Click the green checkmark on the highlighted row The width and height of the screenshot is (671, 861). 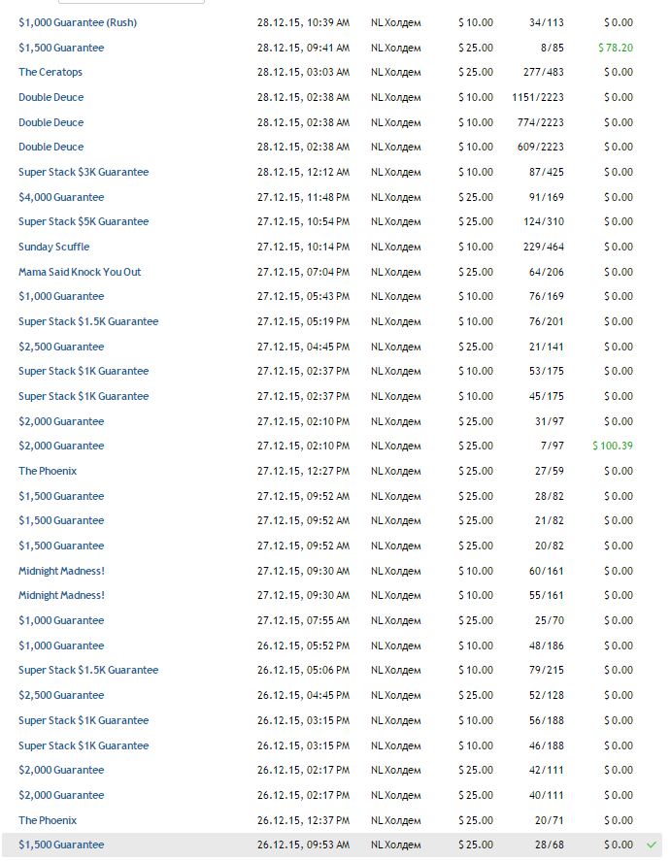[x=652, y=844]
